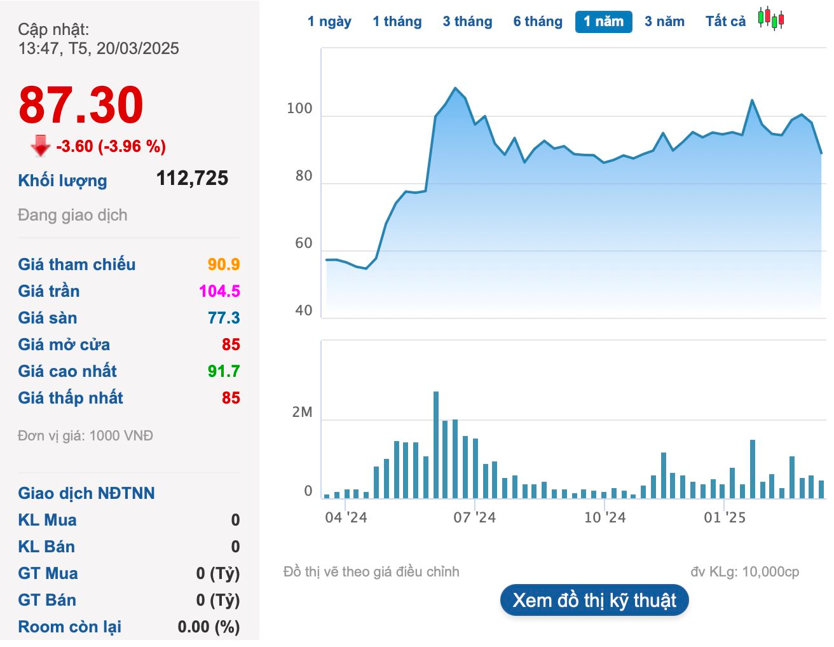Click the Room còn lại label

70,627
